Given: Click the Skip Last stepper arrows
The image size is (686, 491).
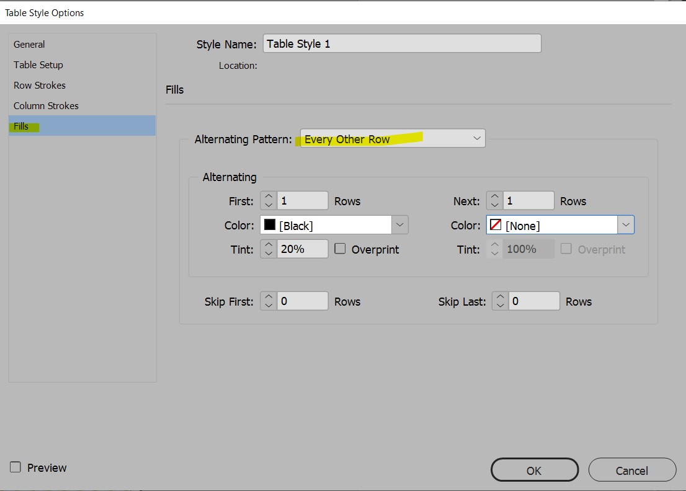Looking at the screenshot, I should [501, 301].
